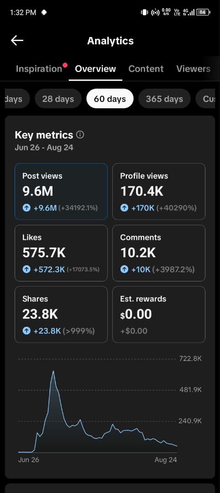This screenshot has width=220, height=493.
Task: Tap the up arrow icon under Shares
Action: (27, 331)
